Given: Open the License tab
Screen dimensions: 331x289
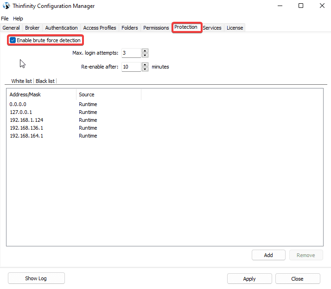Looking at the screenshot, I should click(235, 28).
